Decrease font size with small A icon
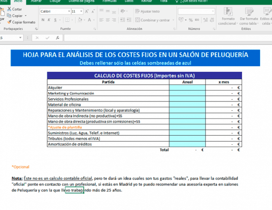The height and width of the screenshot is (210, 272). (93, 11)
